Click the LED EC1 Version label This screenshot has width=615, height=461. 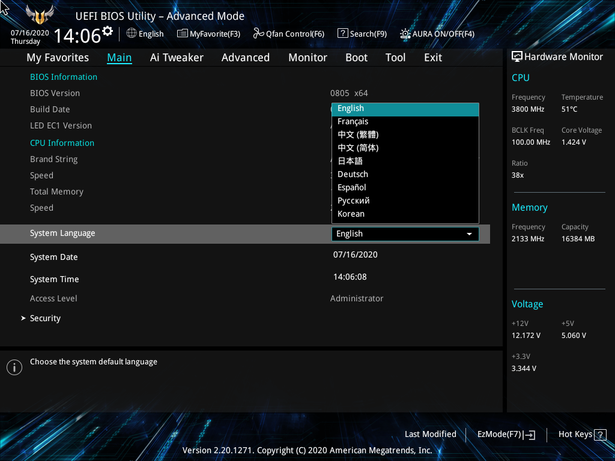[61, 125]
